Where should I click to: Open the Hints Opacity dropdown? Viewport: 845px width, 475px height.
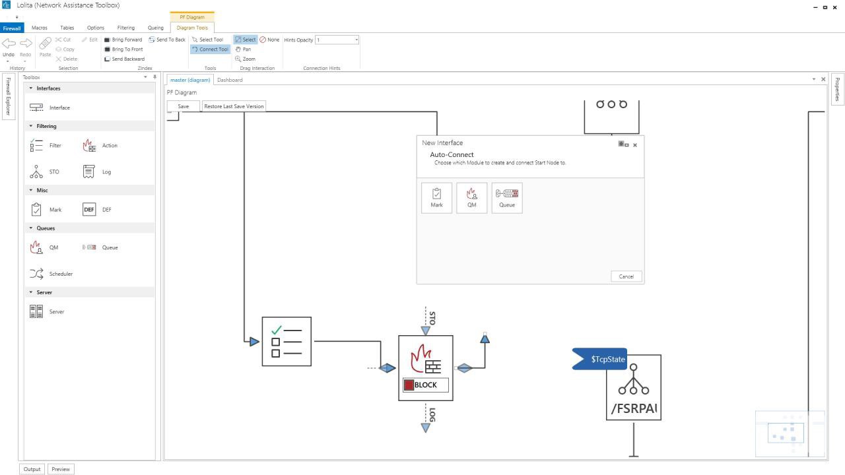pyautogui.click(x=356, y=40)
